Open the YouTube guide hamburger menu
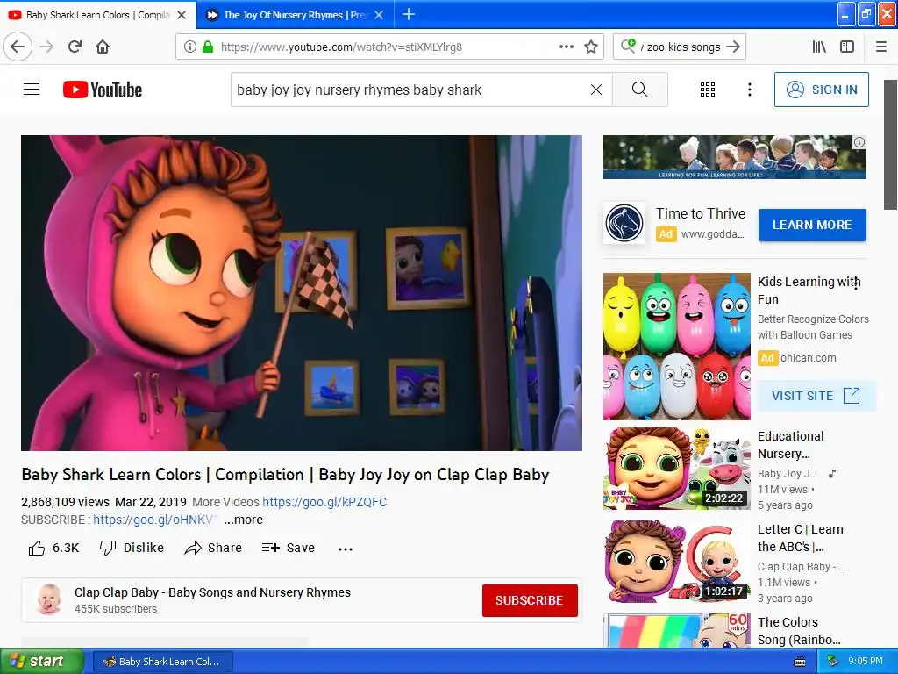 [x=32, y=90]
